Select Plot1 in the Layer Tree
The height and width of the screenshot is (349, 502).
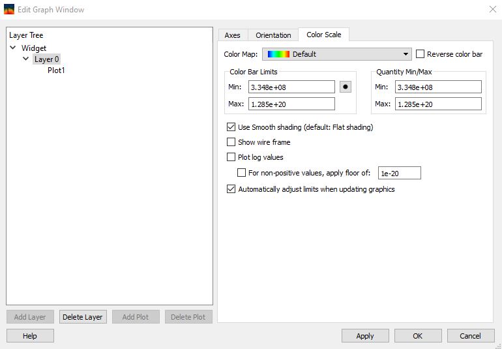[x=56, y=70]
